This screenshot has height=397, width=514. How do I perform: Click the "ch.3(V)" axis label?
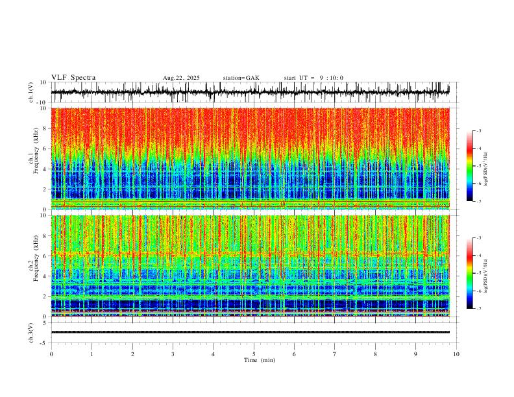point(31,333)
